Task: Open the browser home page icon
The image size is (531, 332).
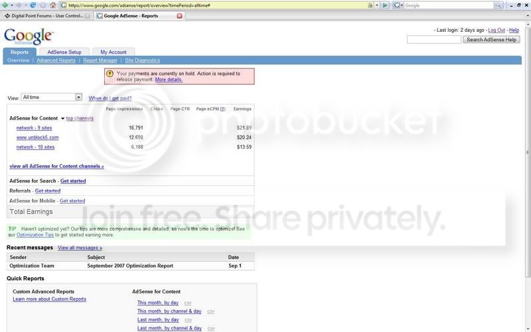Action: coord(53,5)
